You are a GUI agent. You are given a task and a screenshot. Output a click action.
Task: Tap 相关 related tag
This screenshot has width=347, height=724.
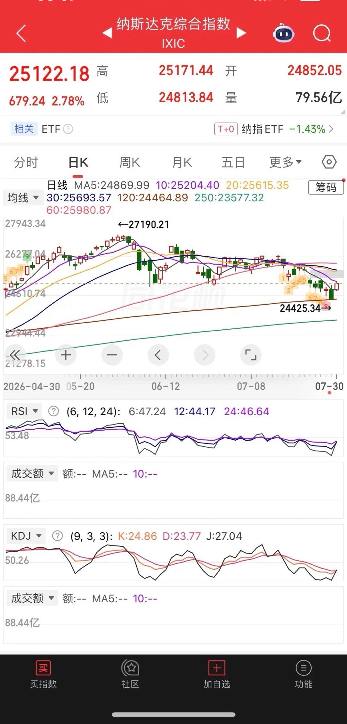coord(24,129)
